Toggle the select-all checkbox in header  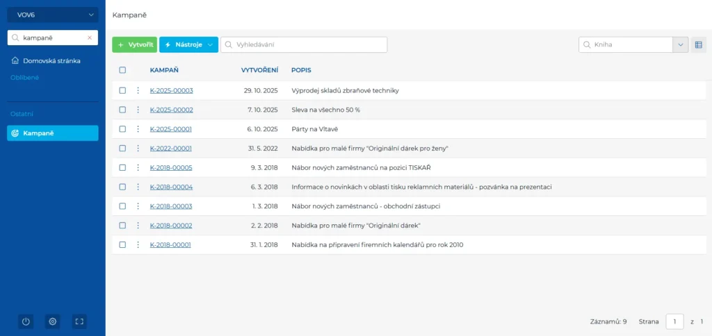coord(122,70)
